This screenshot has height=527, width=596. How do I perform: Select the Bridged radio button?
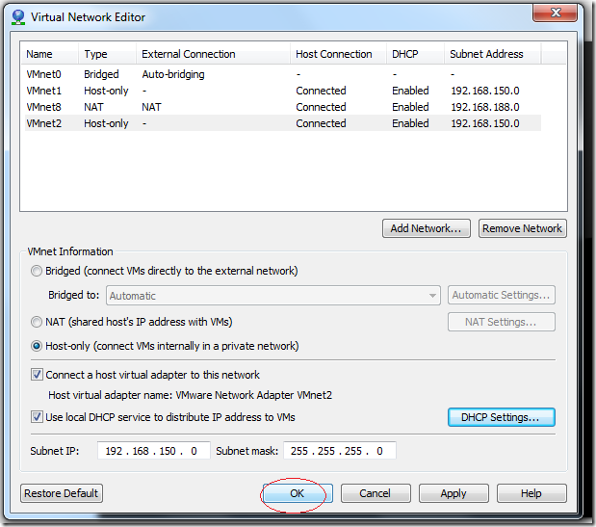38,271
